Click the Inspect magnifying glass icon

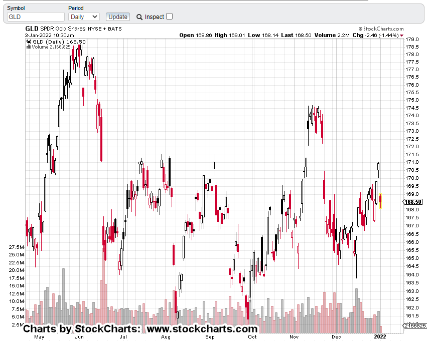point(139,17)
